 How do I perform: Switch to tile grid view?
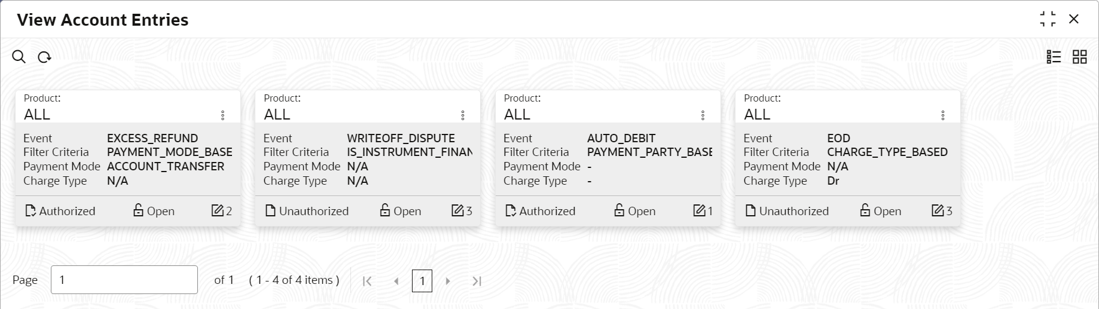[x=1079, y=57]
